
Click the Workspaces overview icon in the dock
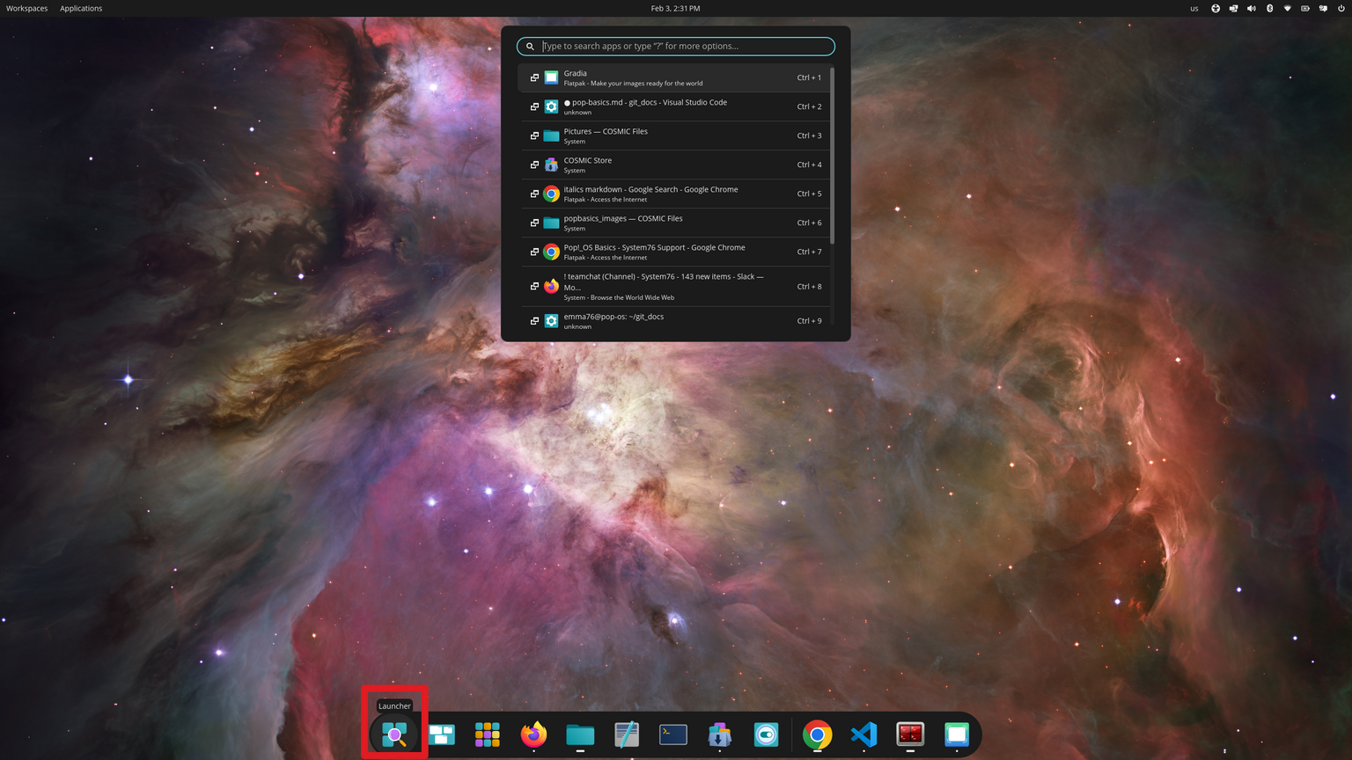point(440,734)
